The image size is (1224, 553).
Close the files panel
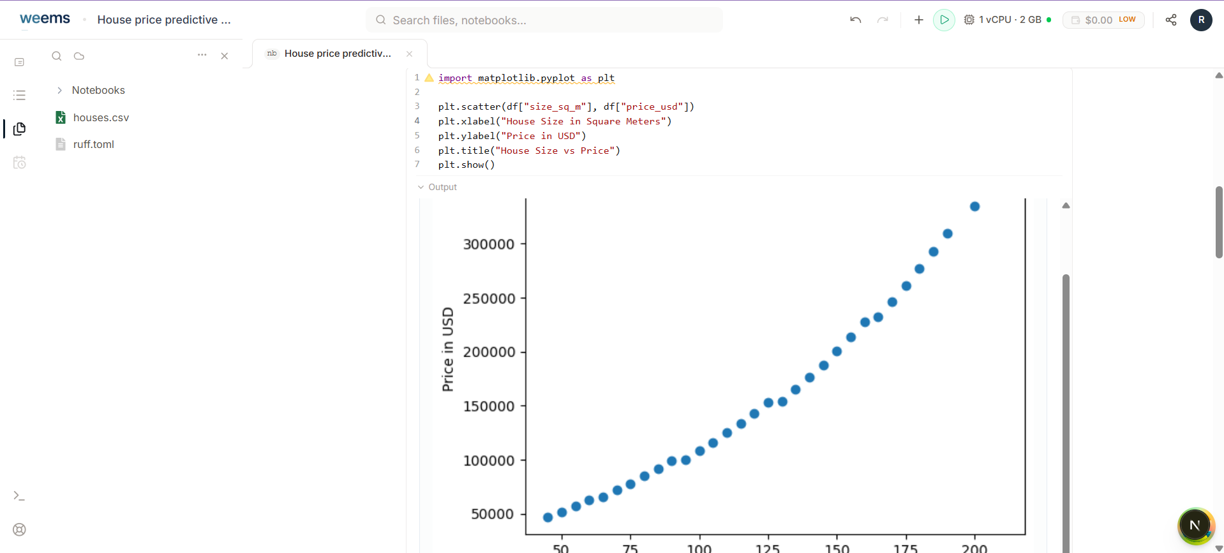coord(225,56)
